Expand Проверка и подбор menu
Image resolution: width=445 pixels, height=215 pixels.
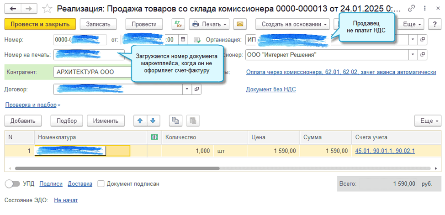[x=32, y=105]
